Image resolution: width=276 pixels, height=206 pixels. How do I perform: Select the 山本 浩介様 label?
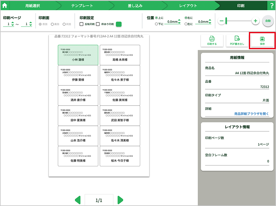coord(78,136)
